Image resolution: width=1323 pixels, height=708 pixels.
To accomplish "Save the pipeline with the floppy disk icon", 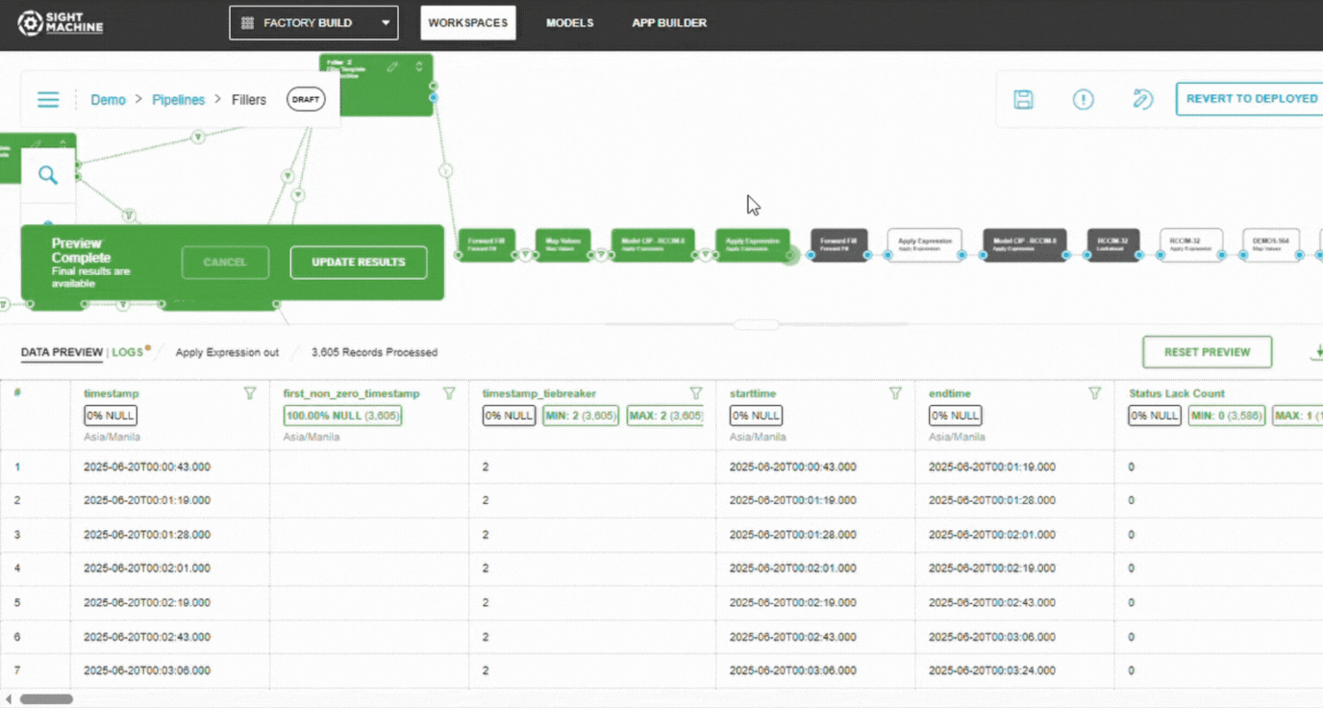I will tap(1024, 99).
